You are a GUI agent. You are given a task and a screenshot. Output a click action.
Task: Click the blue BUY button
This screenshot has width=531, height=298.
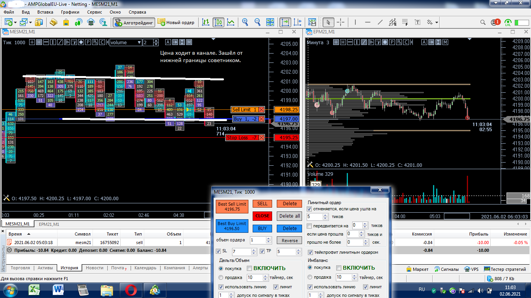(x=262, y=228)
